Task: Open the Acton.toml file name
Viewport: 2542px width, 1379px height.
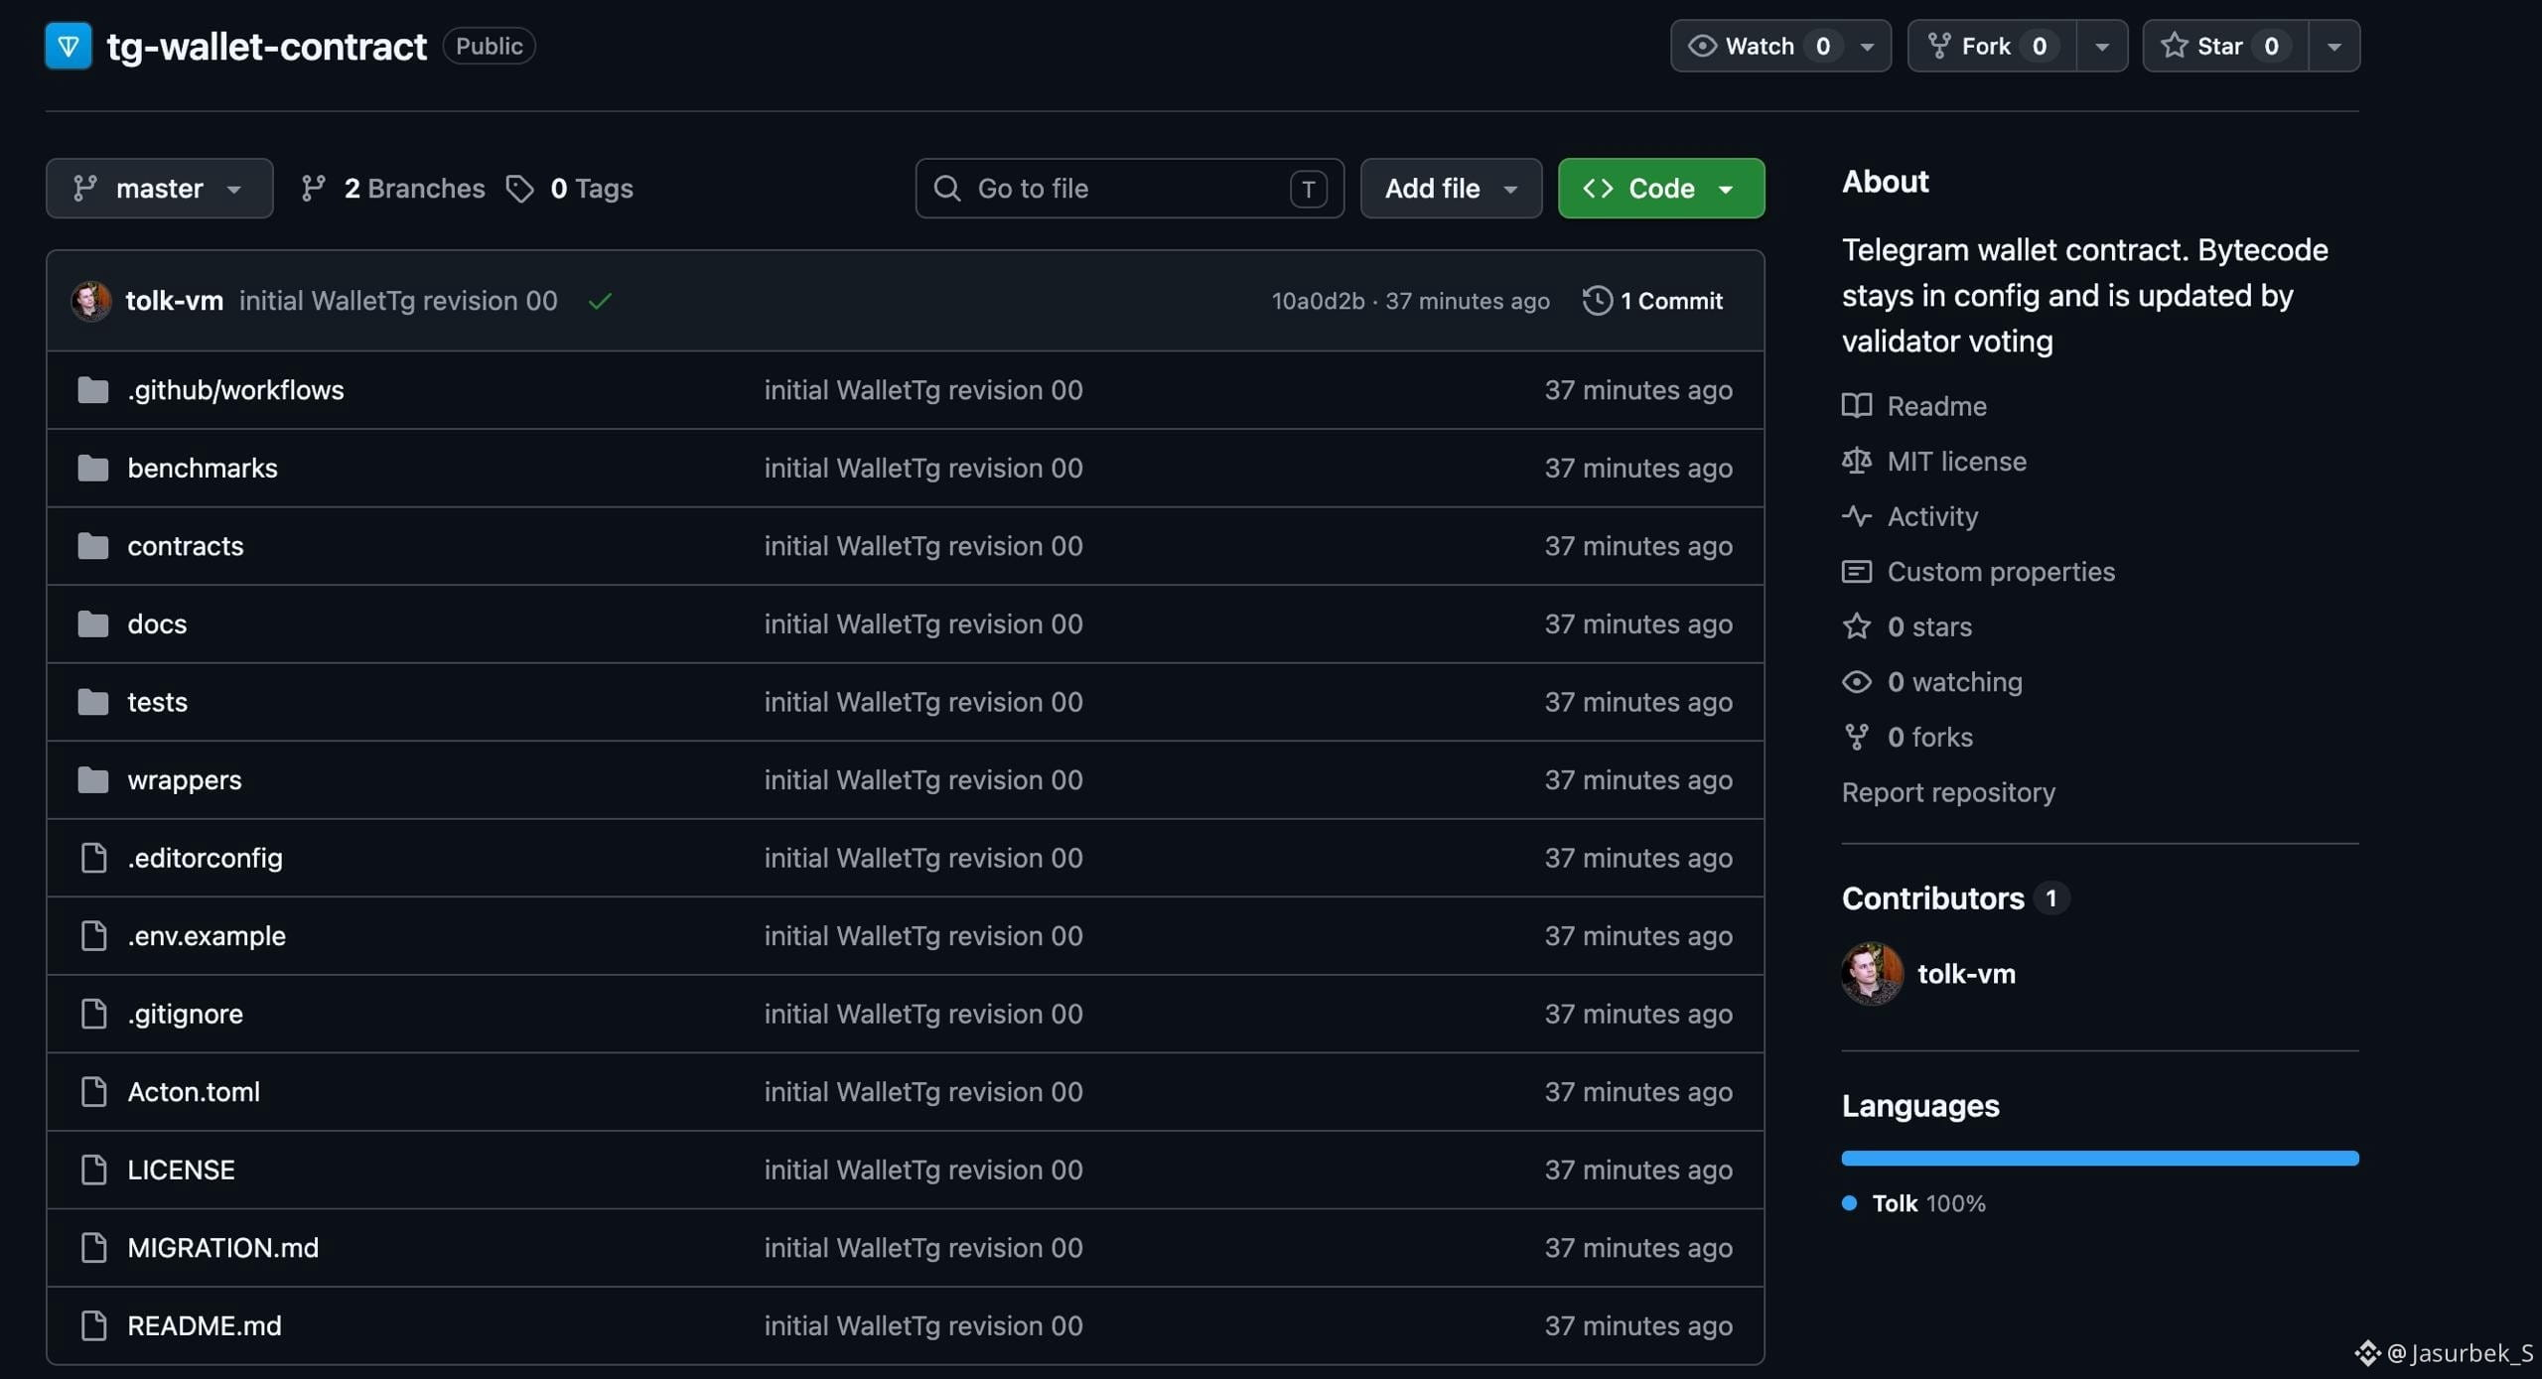Action: pyautogui.click(x=194, y=1092)
